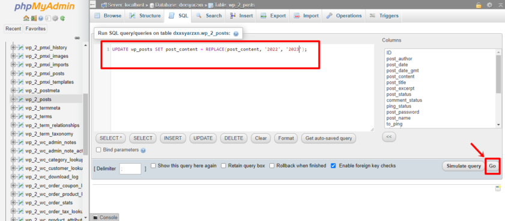The width and height of the screenshot is (505, 221).
Task: Click the UPDATE template button
Action: click(203, 138)
